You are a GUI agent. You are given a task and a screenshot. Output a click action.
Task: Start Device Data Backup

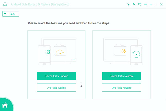(x=56, y=76)
